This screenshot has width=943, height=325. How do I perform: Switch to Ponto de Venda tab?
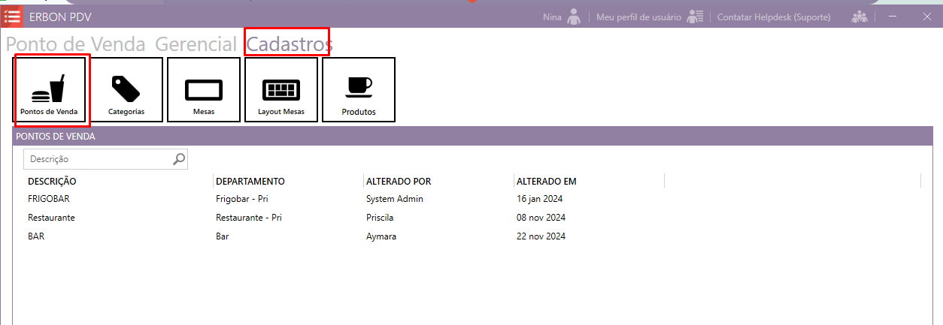(x=76, y=44)
